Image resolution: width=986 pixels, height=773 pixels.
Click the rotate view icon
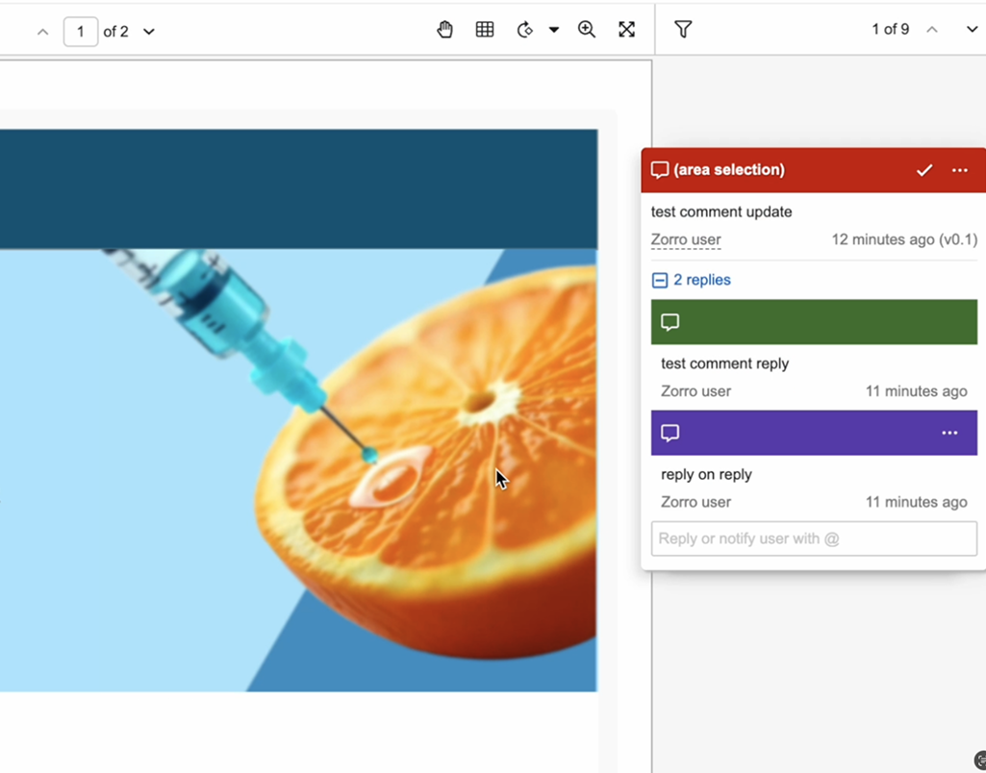(525, 30)
